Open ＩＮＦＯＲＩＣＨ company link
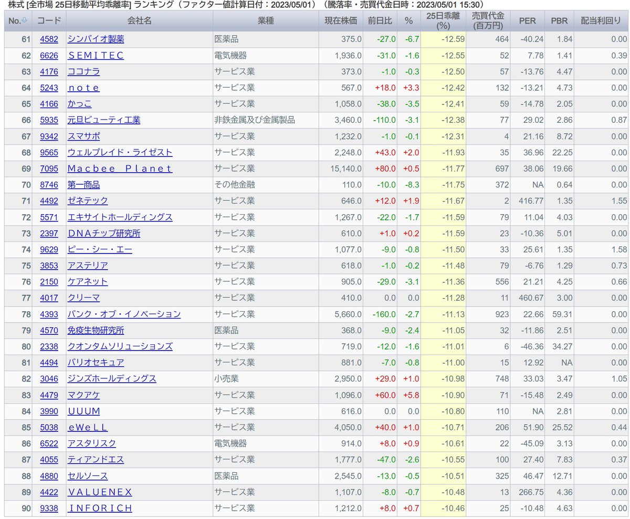The width and height of the screenshot is (630, 519). point(100,509)
